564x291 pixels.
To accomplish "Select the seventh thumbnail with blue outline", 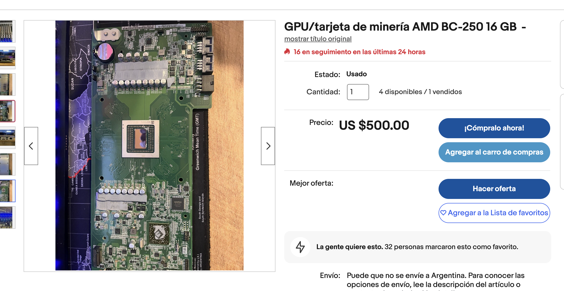I will pos(8,191).
